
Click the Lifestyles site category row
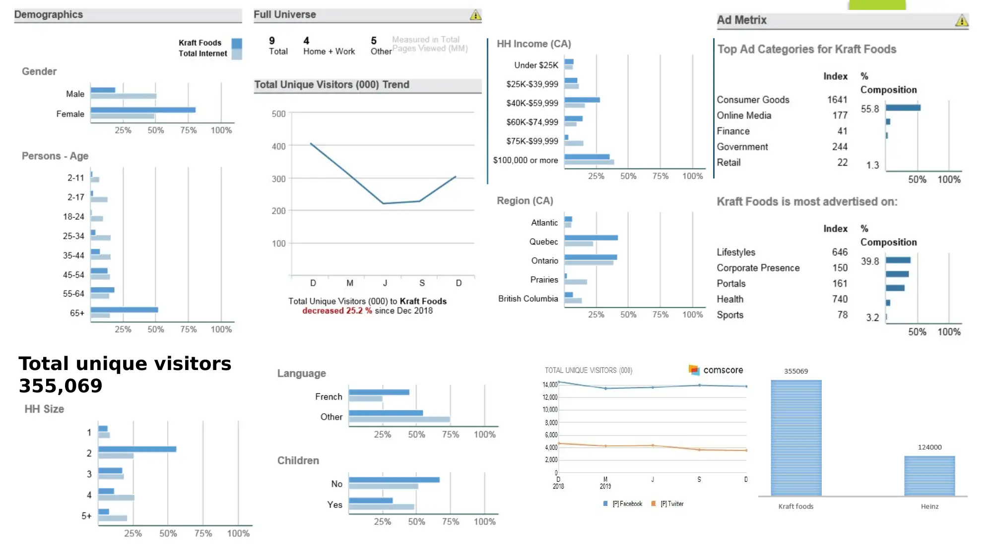pyautogui.click(x=782, y=252)
